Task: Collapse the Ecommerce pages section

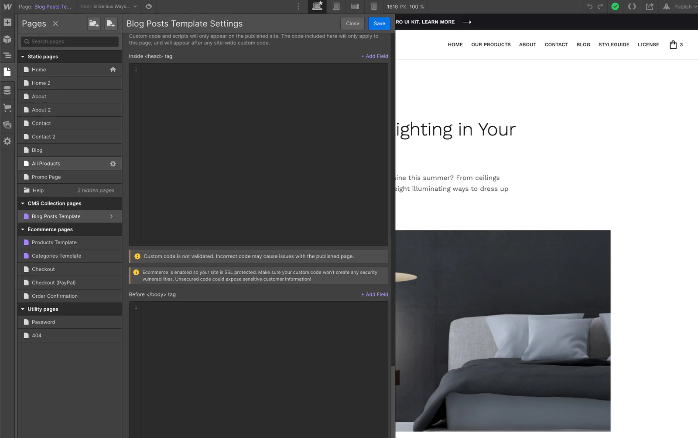Action: pyautogui.click(x=23, y=229)
